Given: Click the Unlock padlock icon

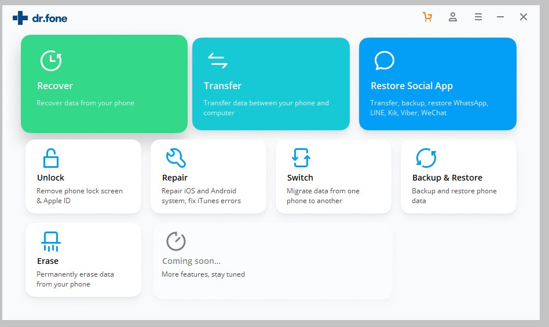Looking at the screenshot, I should point(51,158).
